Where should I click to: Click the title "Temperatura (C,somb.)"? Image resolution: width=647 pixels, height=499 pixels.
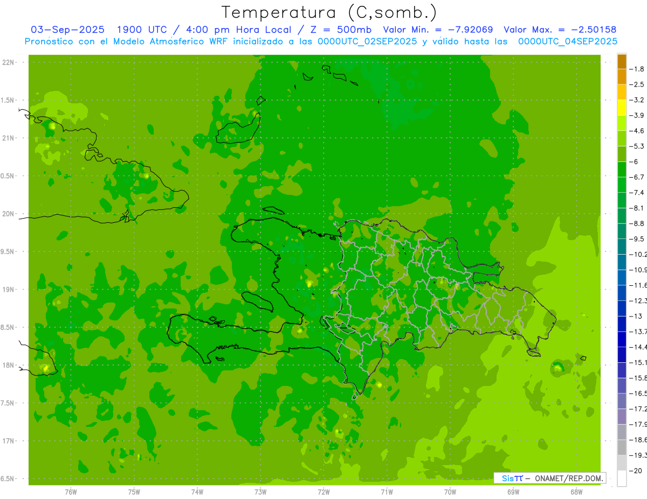click(329, 12)
